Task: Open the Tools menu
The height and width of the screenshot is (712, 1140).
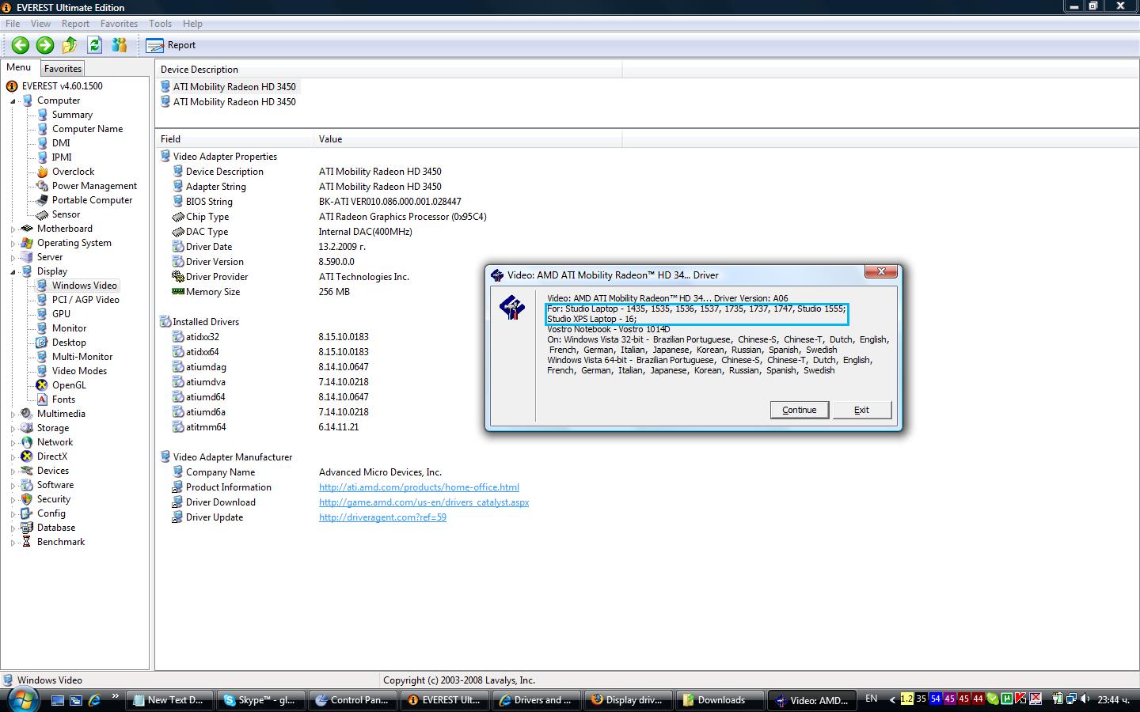Action: tap(160, 24)
